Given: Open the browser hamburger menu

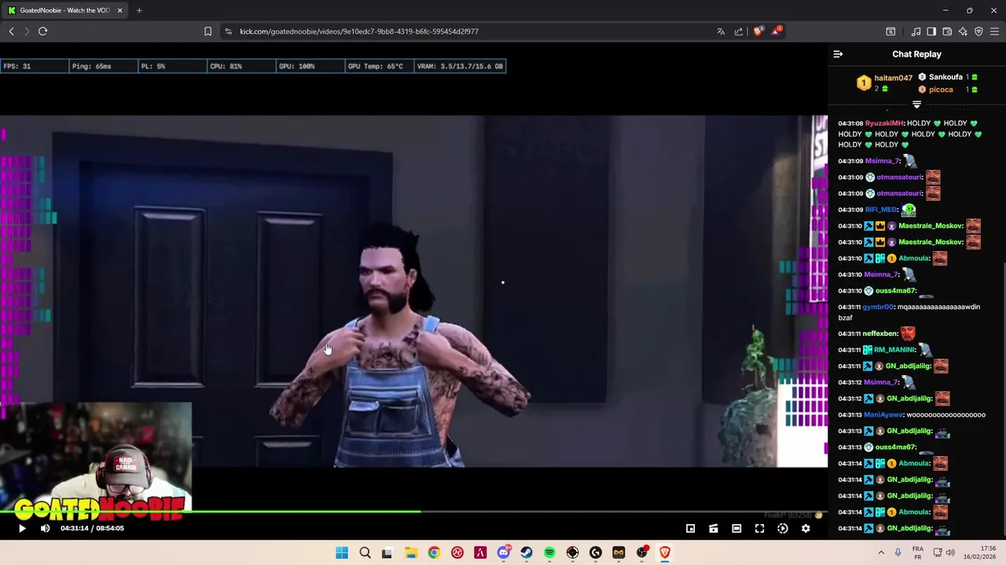Looking at the screenshot, I should pyautogui.click(x=994, y=31).
